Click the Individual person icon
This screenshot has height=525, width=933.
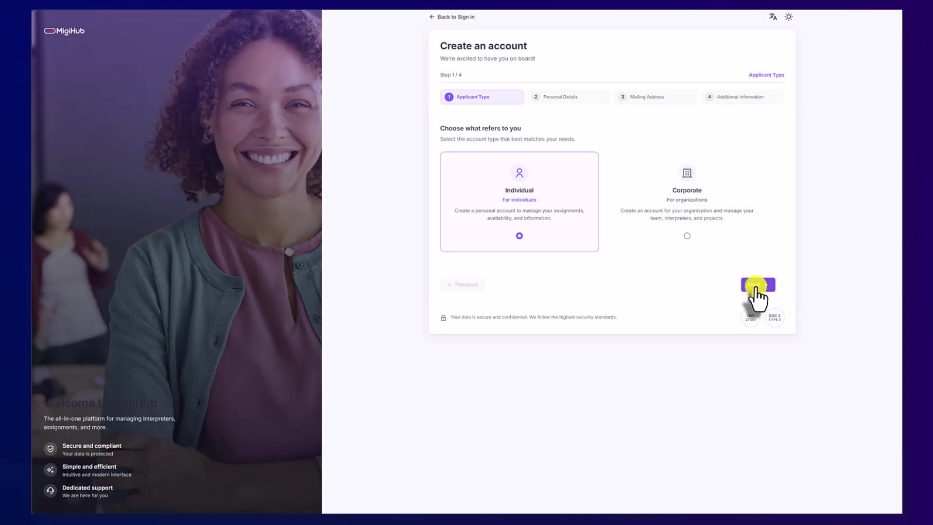click(519, 173)
